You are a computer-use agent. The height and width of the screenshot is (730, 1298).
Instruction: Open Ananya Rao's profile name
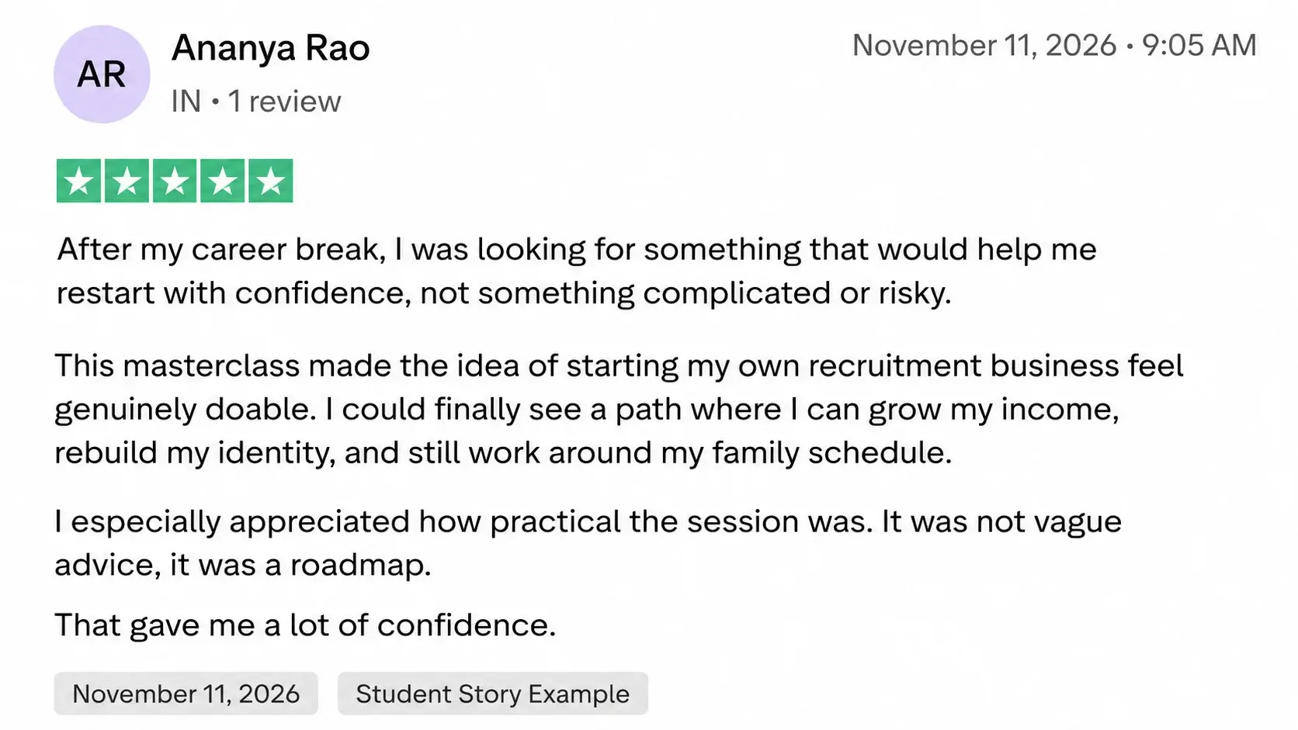pos(270,48)
